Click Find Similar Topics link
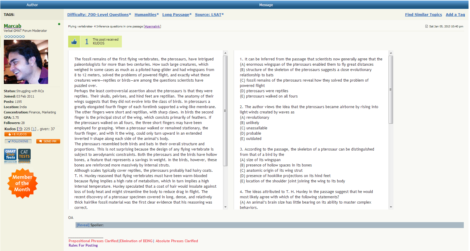470x251 pixels. click(423, 14)
